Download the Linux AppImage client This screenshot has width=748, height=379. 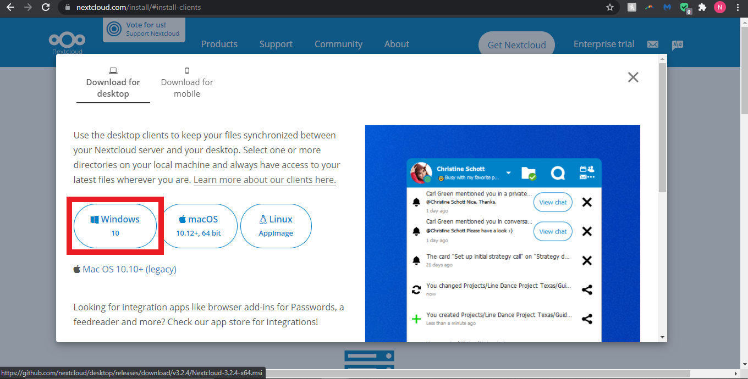click(276, 226)
